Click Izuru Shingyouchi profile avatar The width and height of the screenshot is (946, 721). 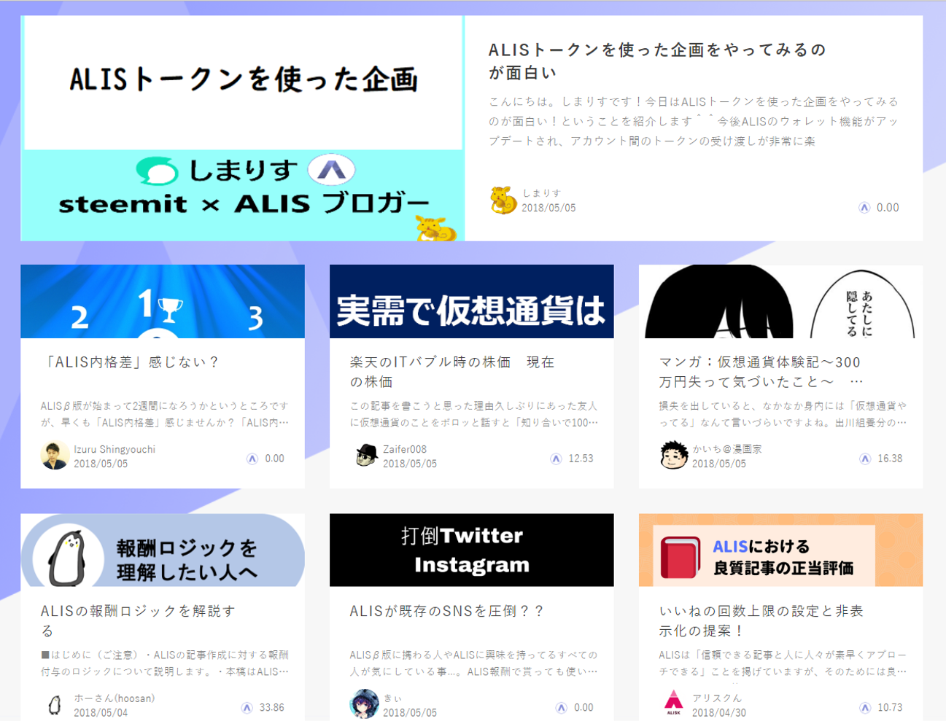[55, 456]
